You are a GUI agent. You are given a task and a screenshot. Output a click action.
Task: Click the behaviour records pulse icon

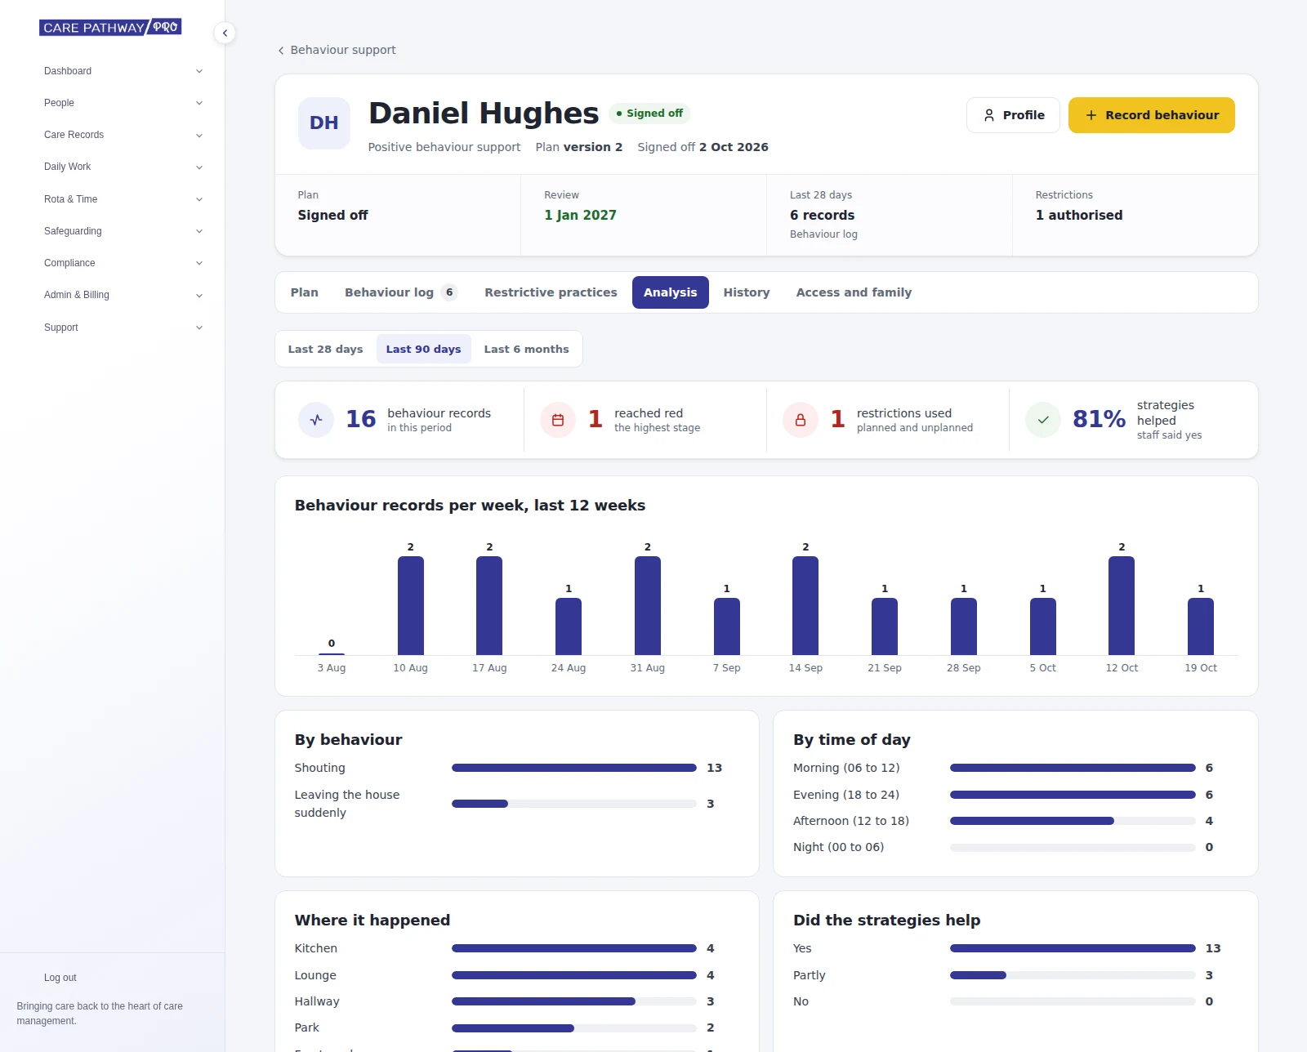(x=316, y=420)
